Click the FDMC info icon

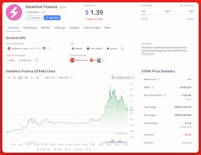click(153, 87)
